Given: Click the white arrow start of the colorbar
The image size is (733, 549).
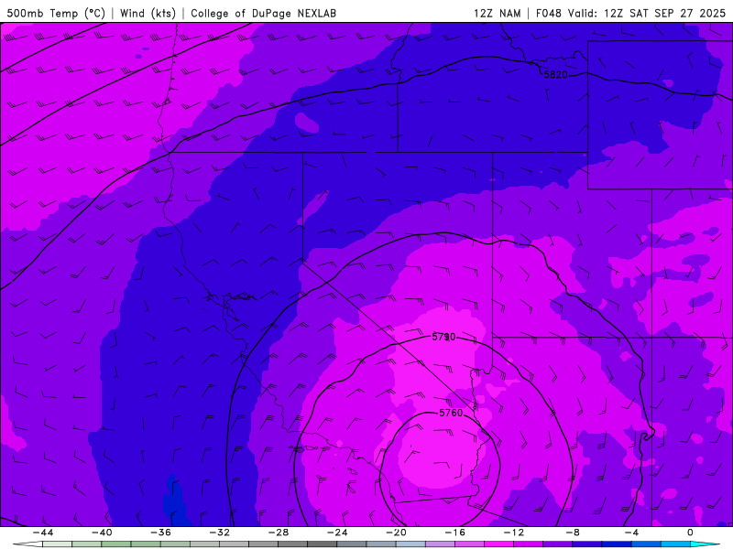Looking at the screenshot, I should 27,544.
